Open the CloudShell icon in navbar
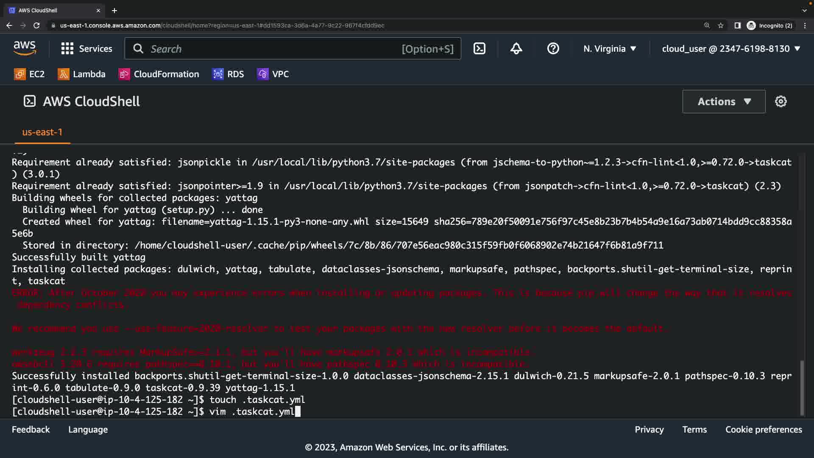 (479, 49)
